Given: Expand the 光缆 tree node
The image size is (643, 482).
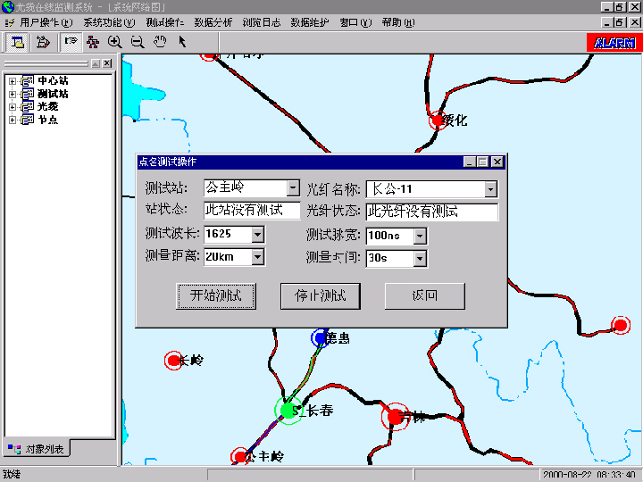Looking at the screenshot, I should click(13, 107).
